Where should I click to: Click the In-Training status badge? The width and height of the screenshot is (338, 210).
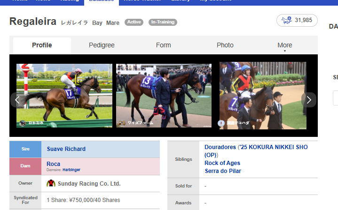coord(163,22)
